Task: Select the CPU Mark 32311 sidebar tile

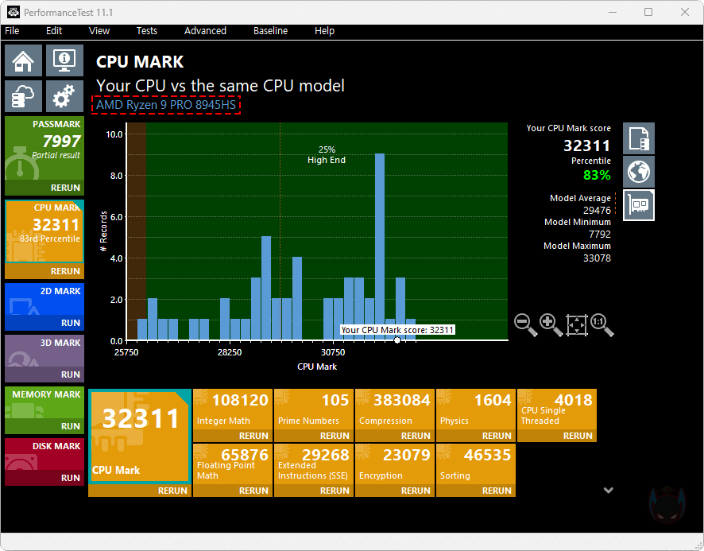Action: coord(44,232)
